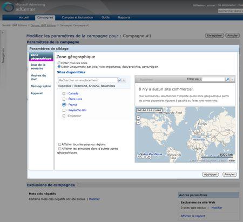
Task: Enable Afficher tous les pays ou régions
Action: point(59,144)
